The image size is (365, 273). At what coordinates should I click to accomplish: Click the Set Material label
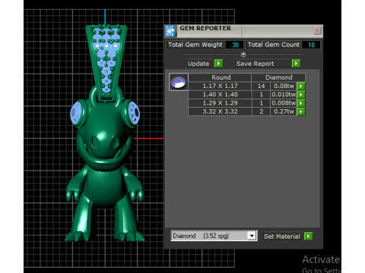pos(282,237)
